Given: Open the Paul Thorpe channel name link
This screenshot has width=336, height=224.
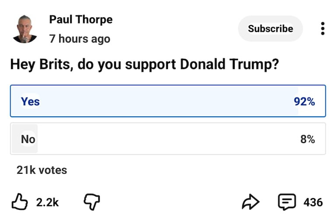Looking at the screenshot, I should 80,20.
